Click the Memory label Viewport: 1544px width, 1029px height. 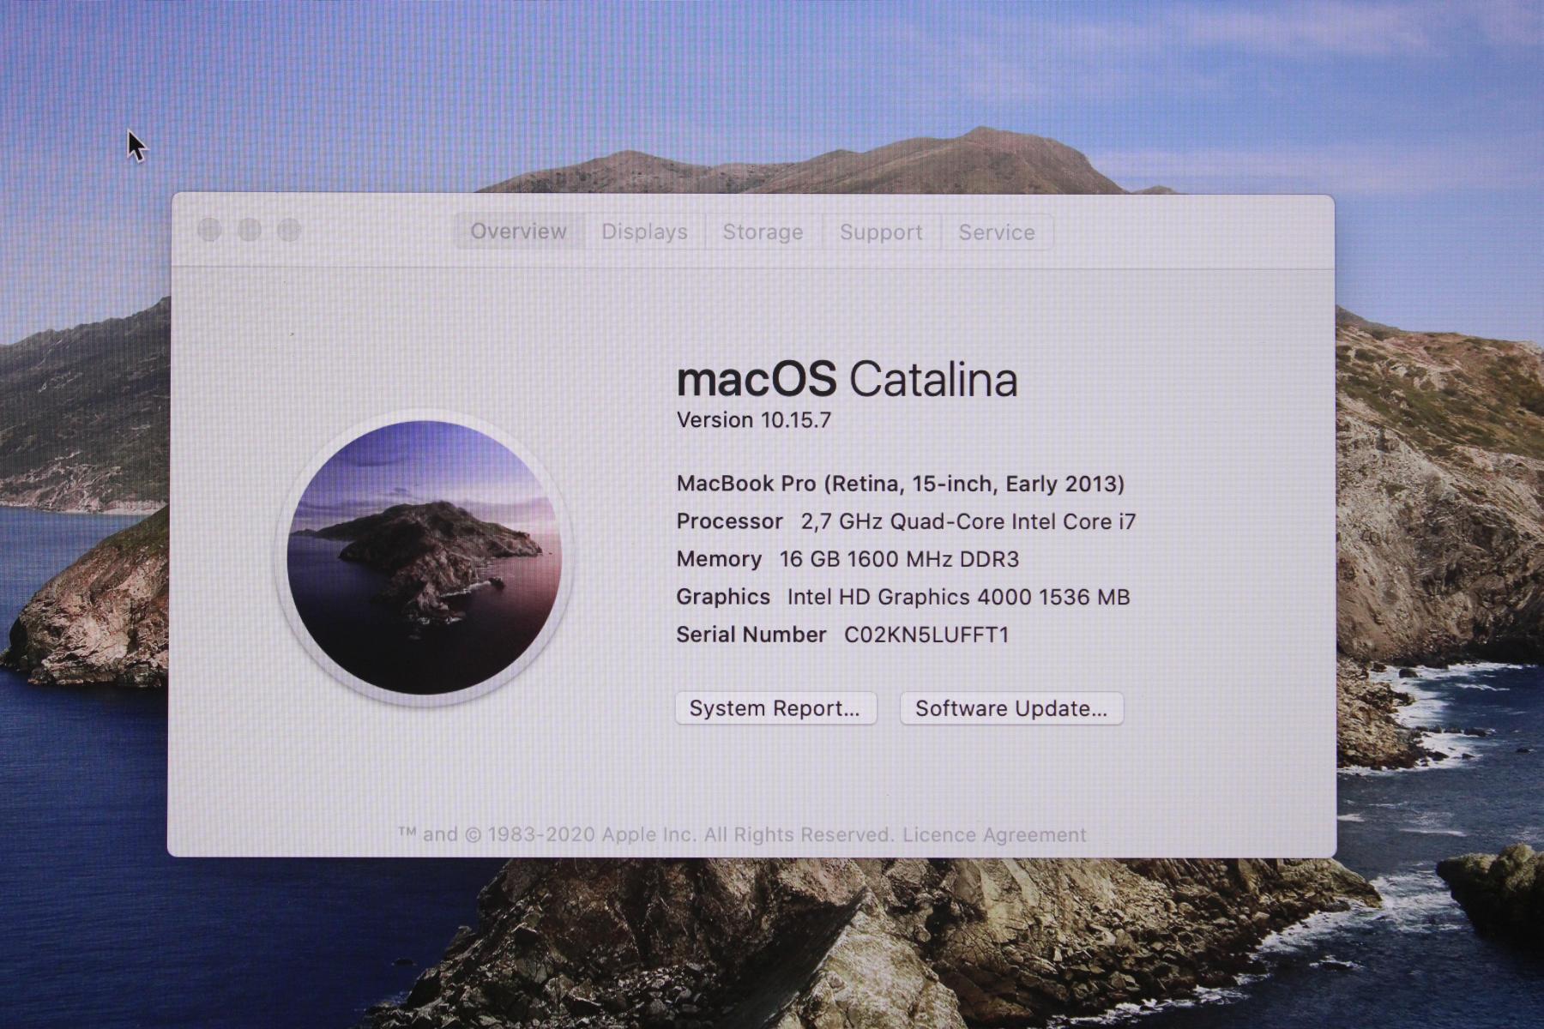click(719, 559)
